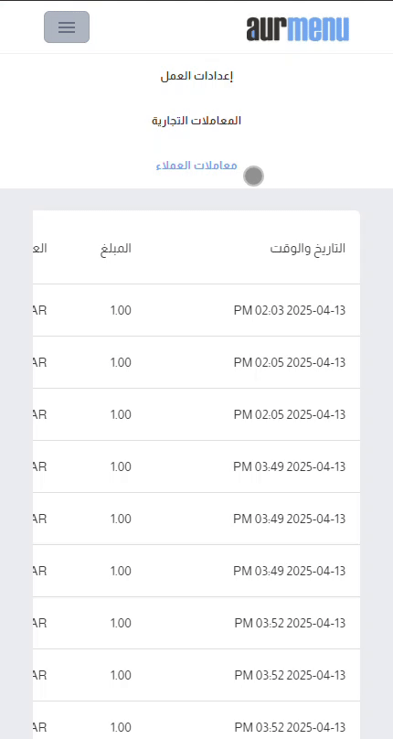The image size is (393, 739).
Task: Open إعدادات العمل menu item
Action: [x=196, y=76]
